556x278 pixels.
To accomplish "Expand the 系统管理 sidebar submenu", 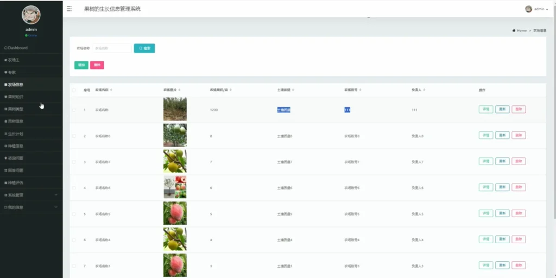I will pos(31,195).
